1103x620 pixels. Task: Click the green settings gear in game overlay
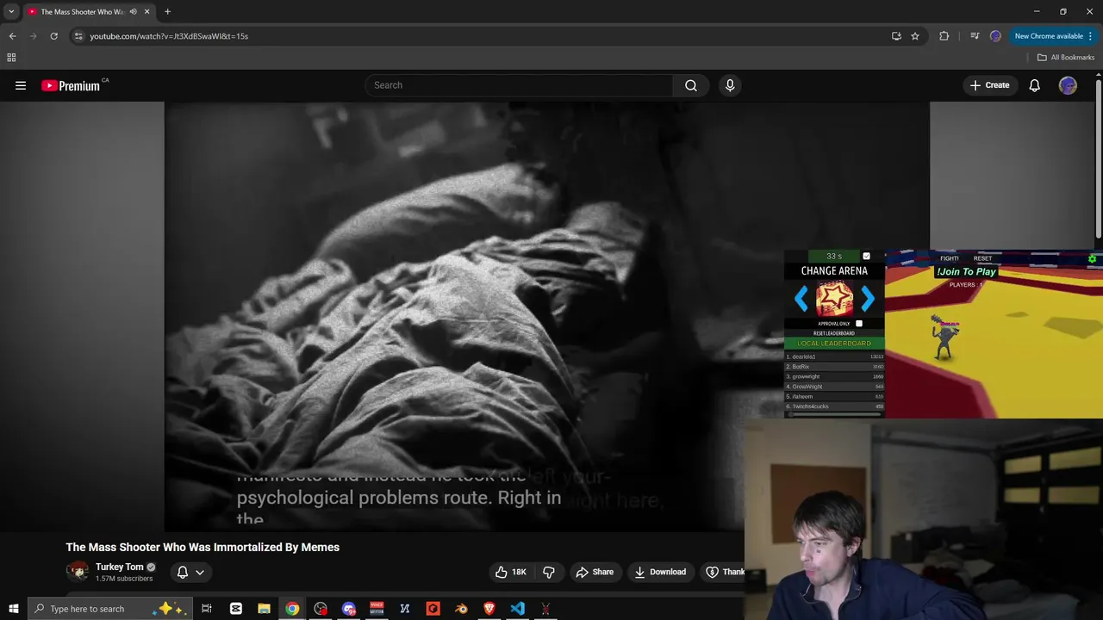pyautogui.click(x=1093, y=258)
